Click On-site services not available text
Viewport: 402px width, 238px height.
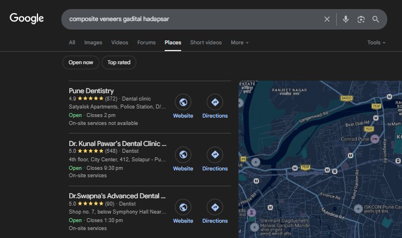(x=103, y=123)
